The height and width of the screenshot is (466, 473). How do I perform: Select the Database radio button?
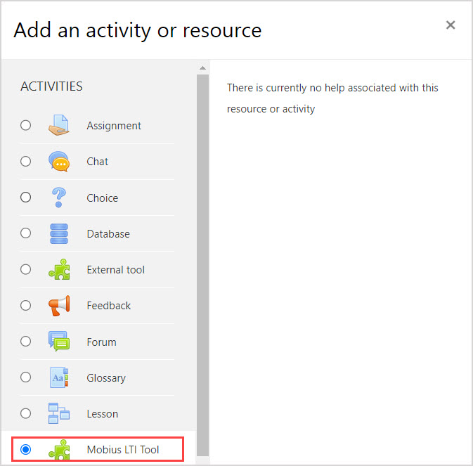(x=25, y=233)
